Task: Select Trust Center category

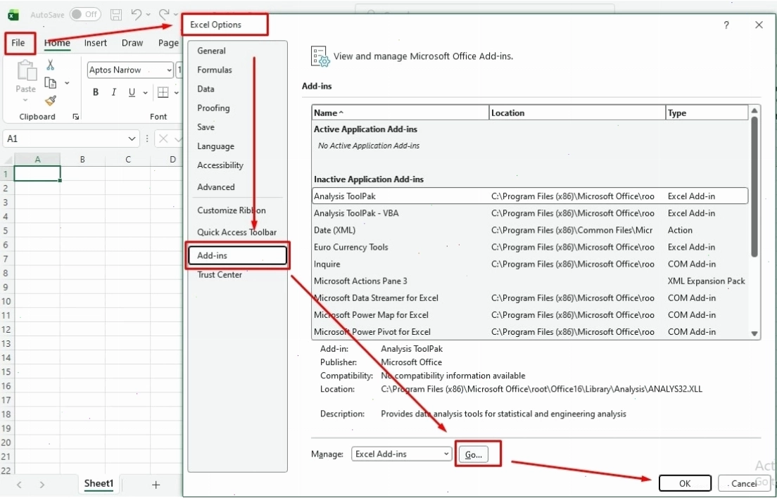Action: point(237,275)
